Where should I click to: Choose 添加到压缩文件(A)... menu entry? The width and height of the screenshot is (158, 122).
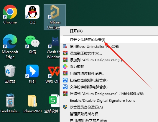pos(109,53)
